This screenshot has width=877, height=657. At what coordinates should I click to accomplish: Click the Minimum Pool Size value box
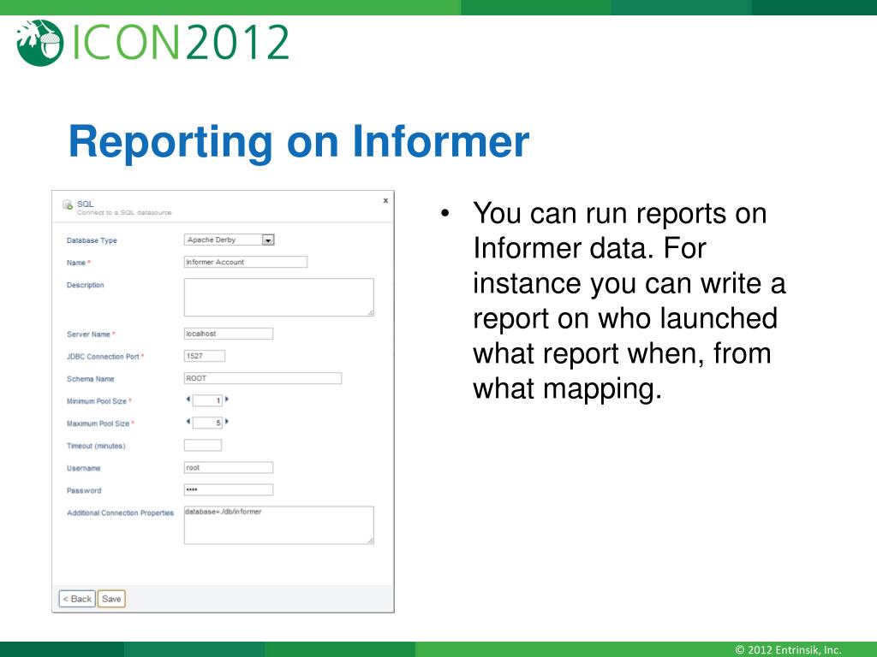coord(207,400)
